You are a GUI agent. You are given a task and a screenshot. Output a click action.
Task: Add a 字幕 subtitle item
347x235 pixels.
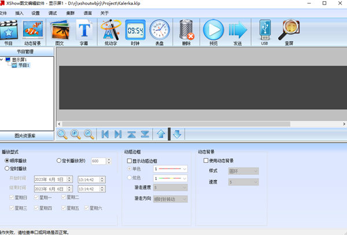click(84, 32)
